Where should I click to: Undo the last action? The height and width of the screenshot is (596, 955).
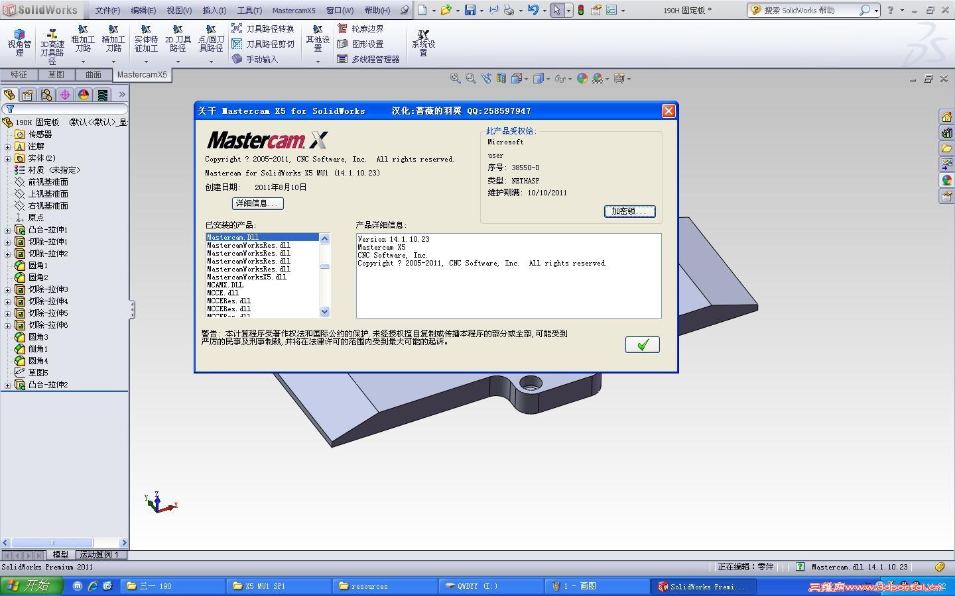click(x=533, y=10)
